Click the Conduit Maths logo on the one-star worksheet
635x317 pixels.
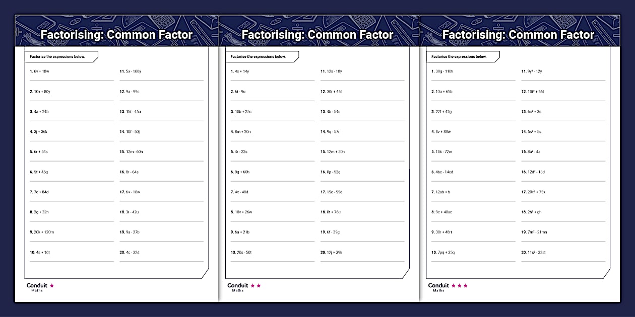pyautogui.click(x=36, y=287)
